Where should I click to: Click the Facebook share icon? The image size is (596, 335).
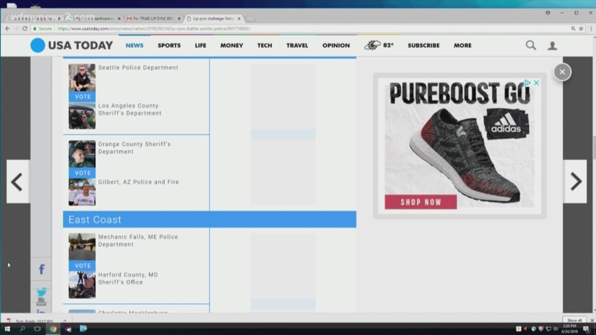[x=42, y=269]
